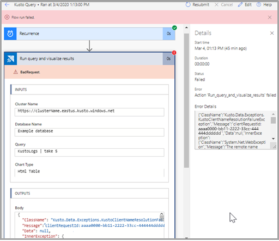Viewport: 279px width, 241px height.
Task: Click the Resubmit circular arrow icon
Action: coord(188,4)
